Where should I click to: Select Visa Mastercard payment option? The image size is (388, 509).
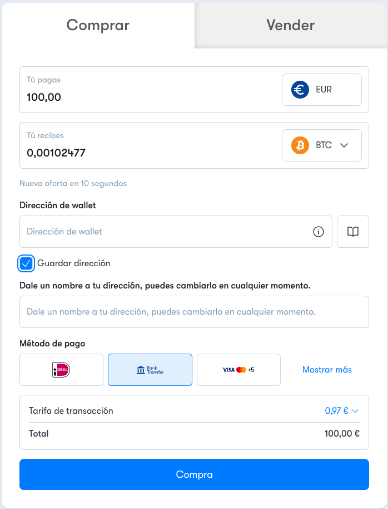(238, 370)
